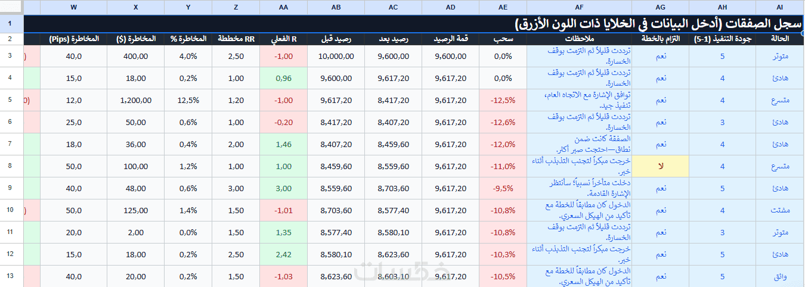Image resolution: width=805 pixels, height=287 pixels.
Task: Click the R الفعلي header cell
Action: 283,39
